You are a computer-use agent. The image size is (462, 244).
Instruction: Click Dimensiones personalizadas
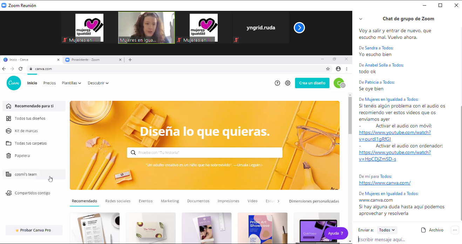(314, 201)
